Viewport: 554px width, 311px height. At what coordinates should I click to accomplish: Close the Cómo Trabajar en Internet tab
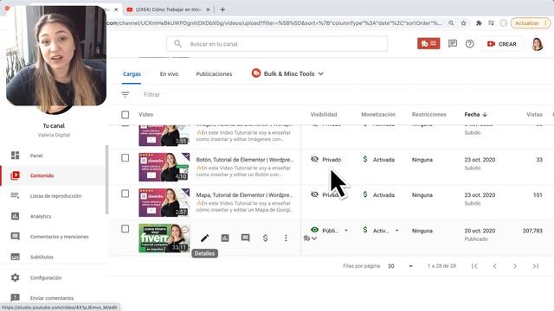click(x=208, y=10)
